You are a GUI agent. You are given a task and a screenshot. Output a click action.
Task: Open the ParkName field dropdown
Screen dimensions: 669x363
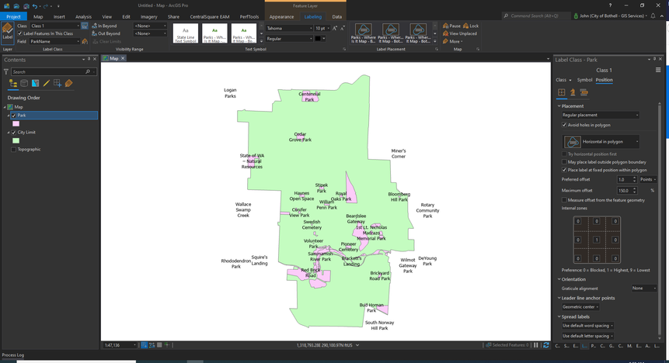[x=54, y=41]
